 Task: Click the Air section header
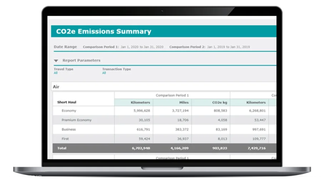pyautogui.click(x=164, y=87)
